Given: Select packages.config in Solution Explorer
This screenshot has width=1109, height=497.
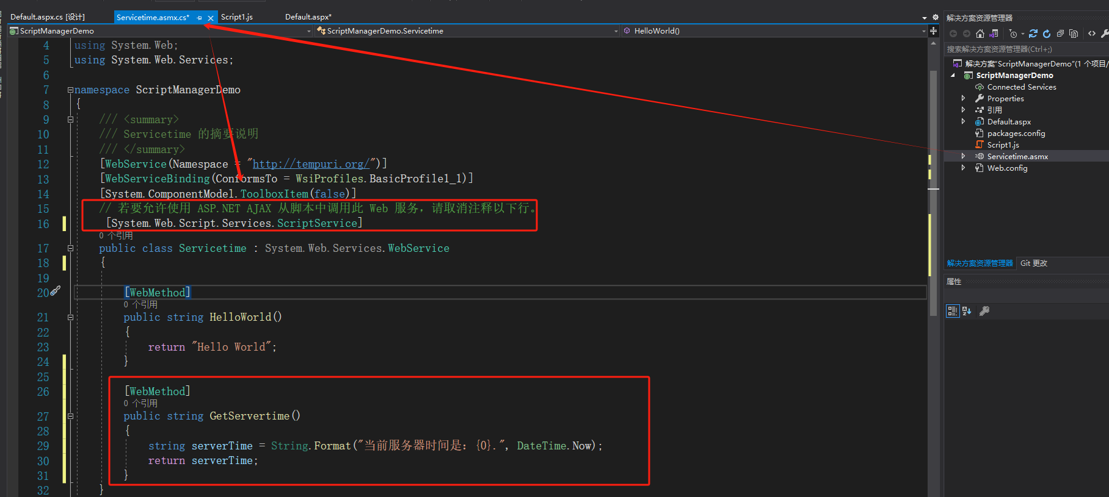Looking at the screenshot, I should pyautogui.click(x=1016, y=134).
